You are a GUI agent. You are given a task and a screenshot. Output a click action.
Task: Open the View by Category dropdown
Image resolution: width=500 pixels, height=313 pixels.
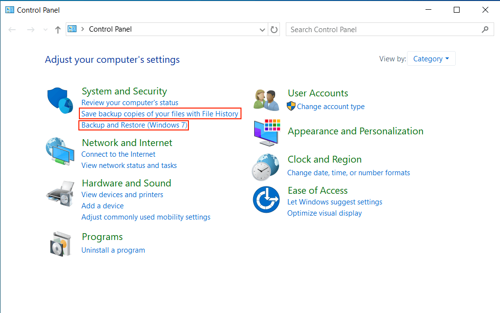431,58
